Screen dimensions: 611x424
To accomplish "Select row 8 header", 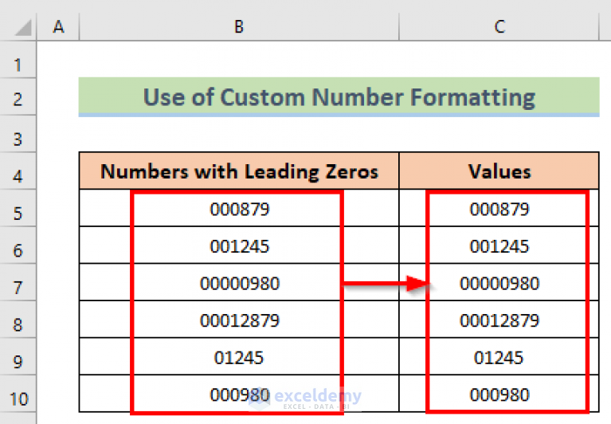I will [18, 319].
